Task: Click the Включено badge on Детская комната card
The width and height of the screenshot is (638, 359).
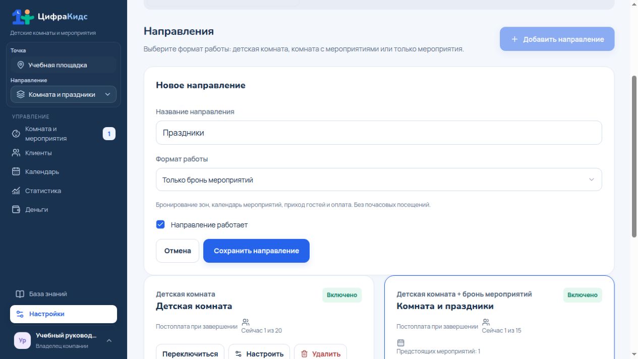Action: click(x=342, y=295)
